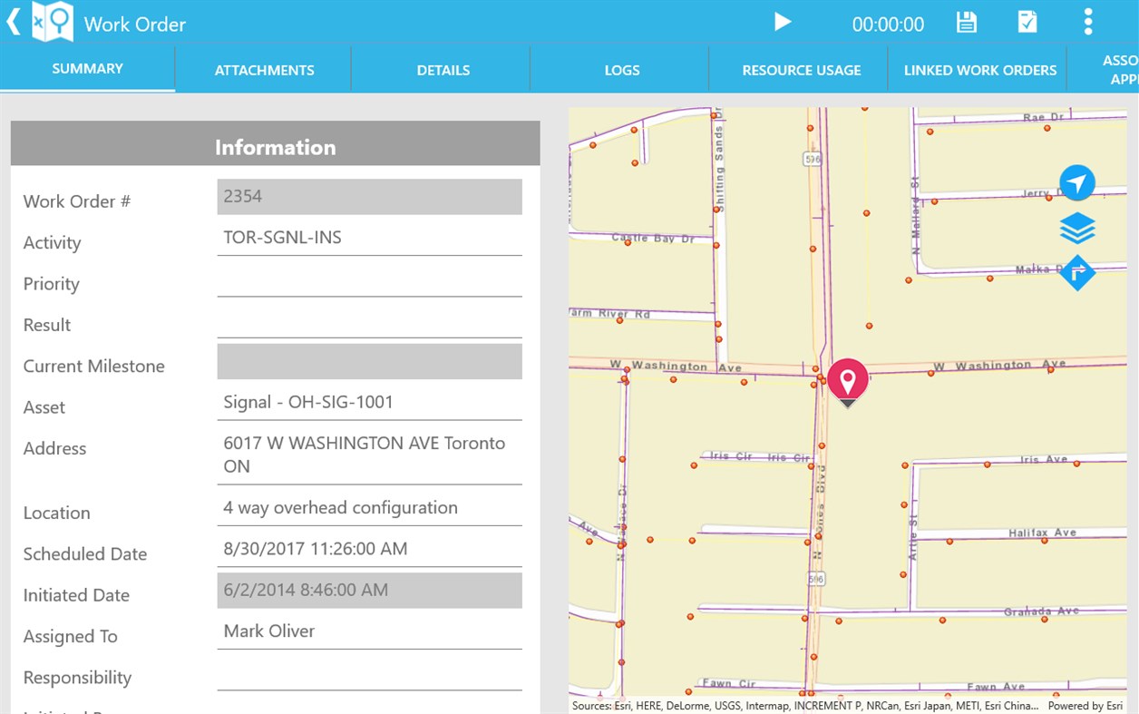Click the Esri sources attribution text
The height and width of the screenshot is (714, 1139).
pyautogui.click(x=806, y=706)
